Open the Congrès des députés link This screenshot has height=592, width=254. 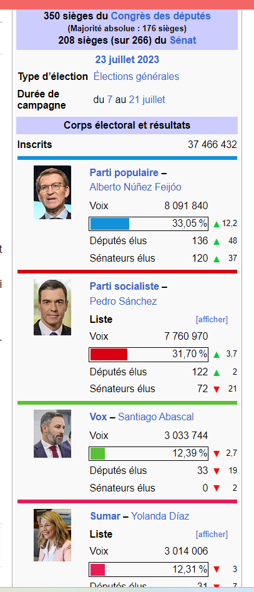coord(161,16)
